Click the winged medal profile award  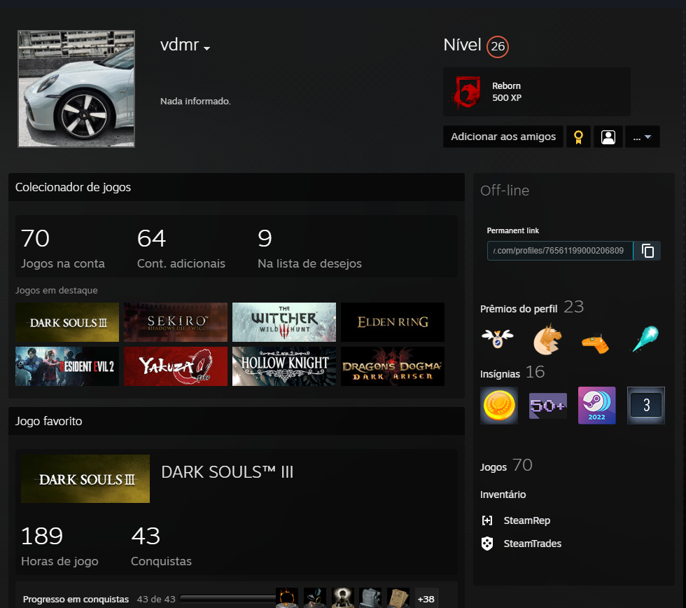(498, 339)
